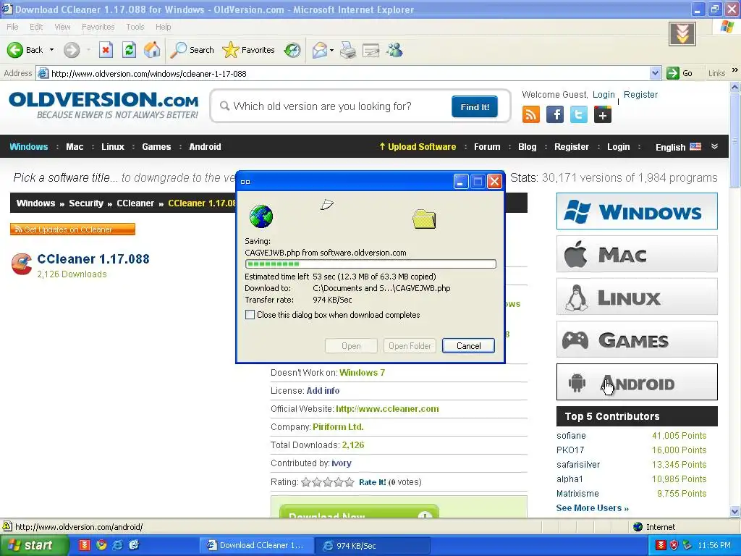
Task: Click the Login link in header
Action: (604, 95)
